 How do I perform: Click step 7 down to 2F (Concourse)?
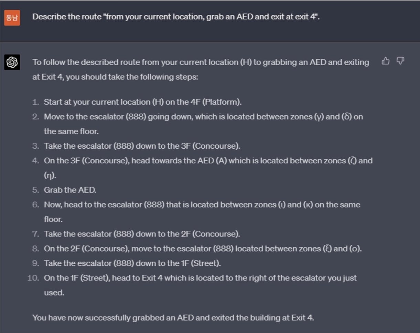tap(142, 234)
